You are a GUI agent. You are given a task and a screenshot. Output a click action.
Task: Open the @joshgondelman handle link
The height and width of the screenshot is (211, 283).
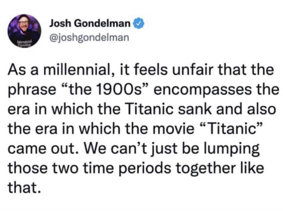click(x=89, y=37)
